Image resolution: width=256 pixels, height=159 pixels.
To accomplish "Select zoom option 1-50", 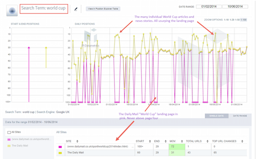I will (x=237, y=20).
